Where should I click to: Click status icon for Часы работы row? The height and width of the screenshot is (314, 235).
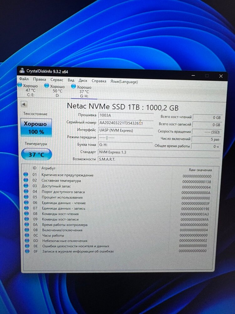27,235
